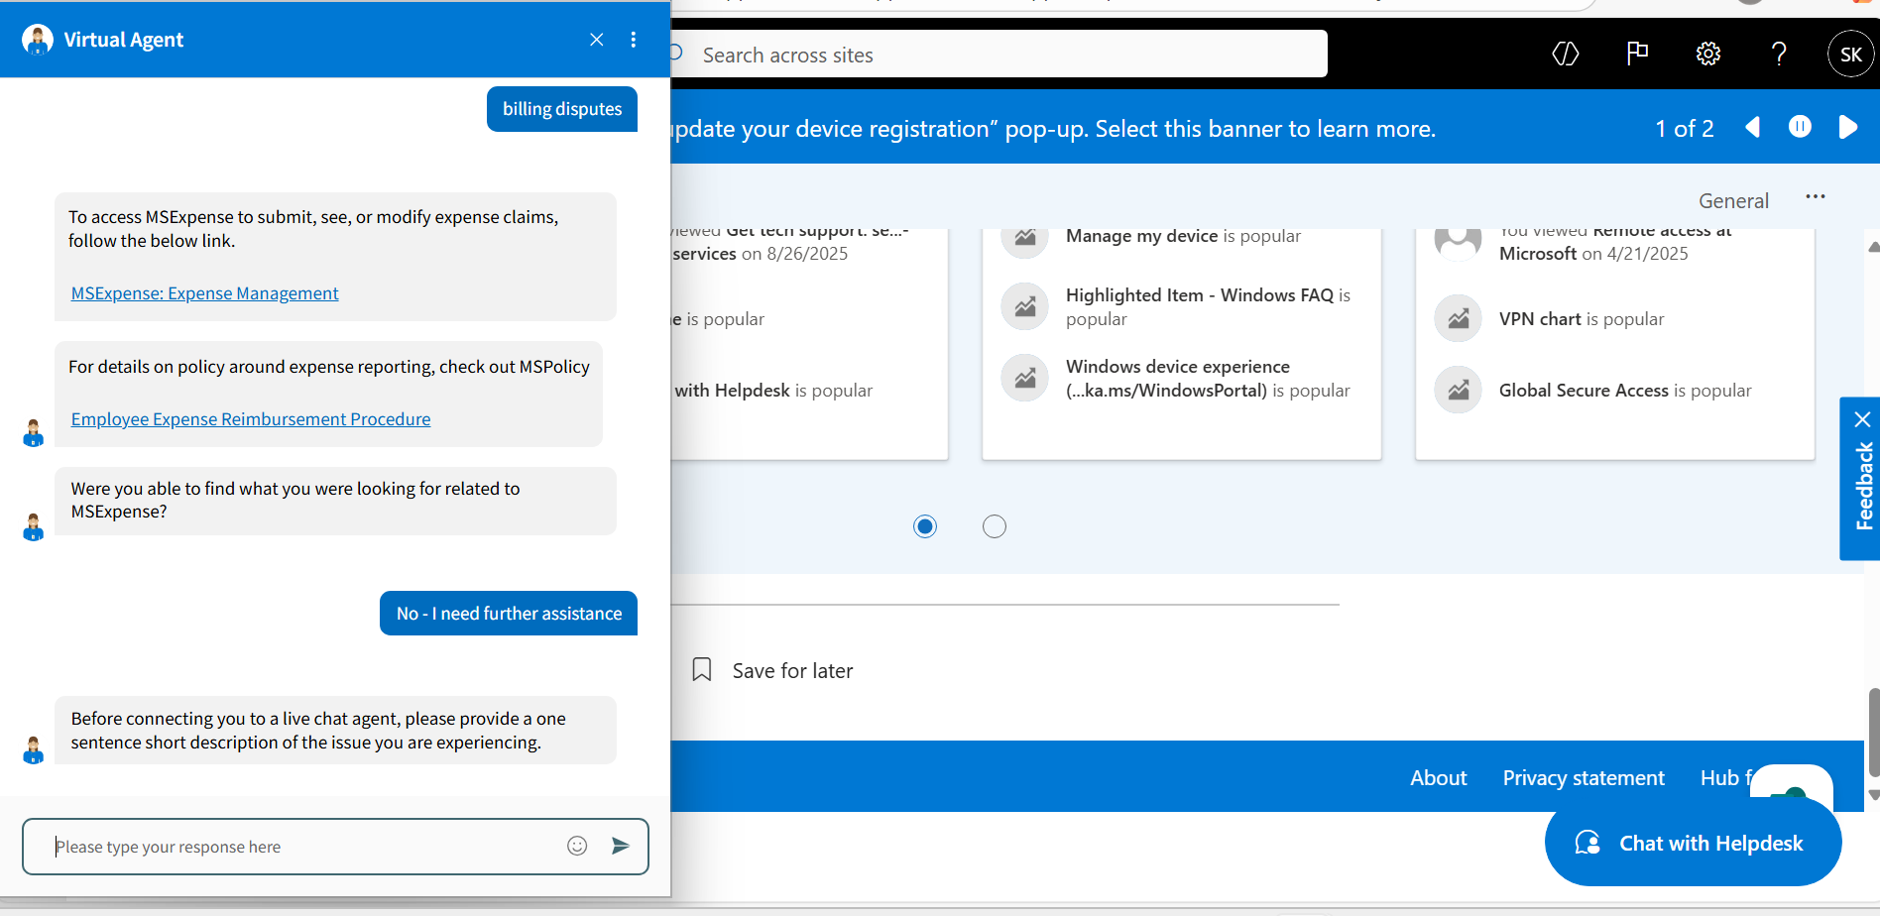Click the 'No - I need further assistance' message
1880x916 pixels.
click(x=509, y=614)
